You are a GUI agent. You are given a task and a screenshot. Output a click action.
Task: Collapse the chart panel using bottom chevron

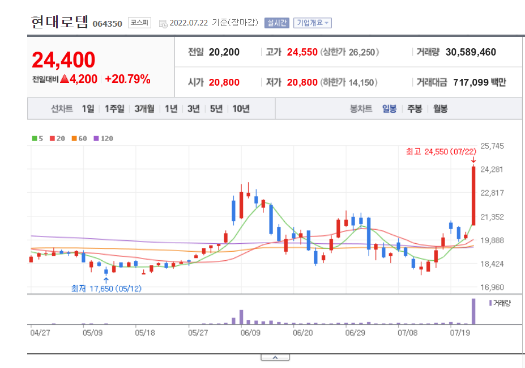pyautogui.click(x=275, y=358)
